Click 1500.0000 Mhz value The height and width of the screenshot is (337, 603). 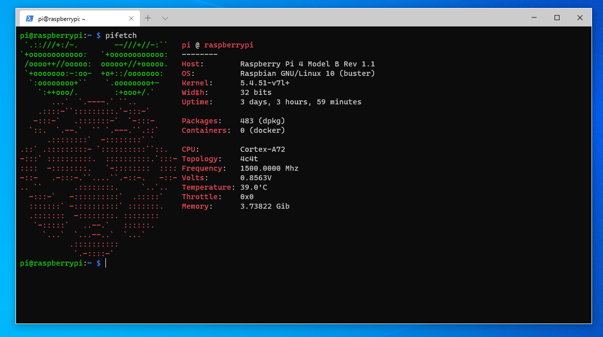click(269, 168)
